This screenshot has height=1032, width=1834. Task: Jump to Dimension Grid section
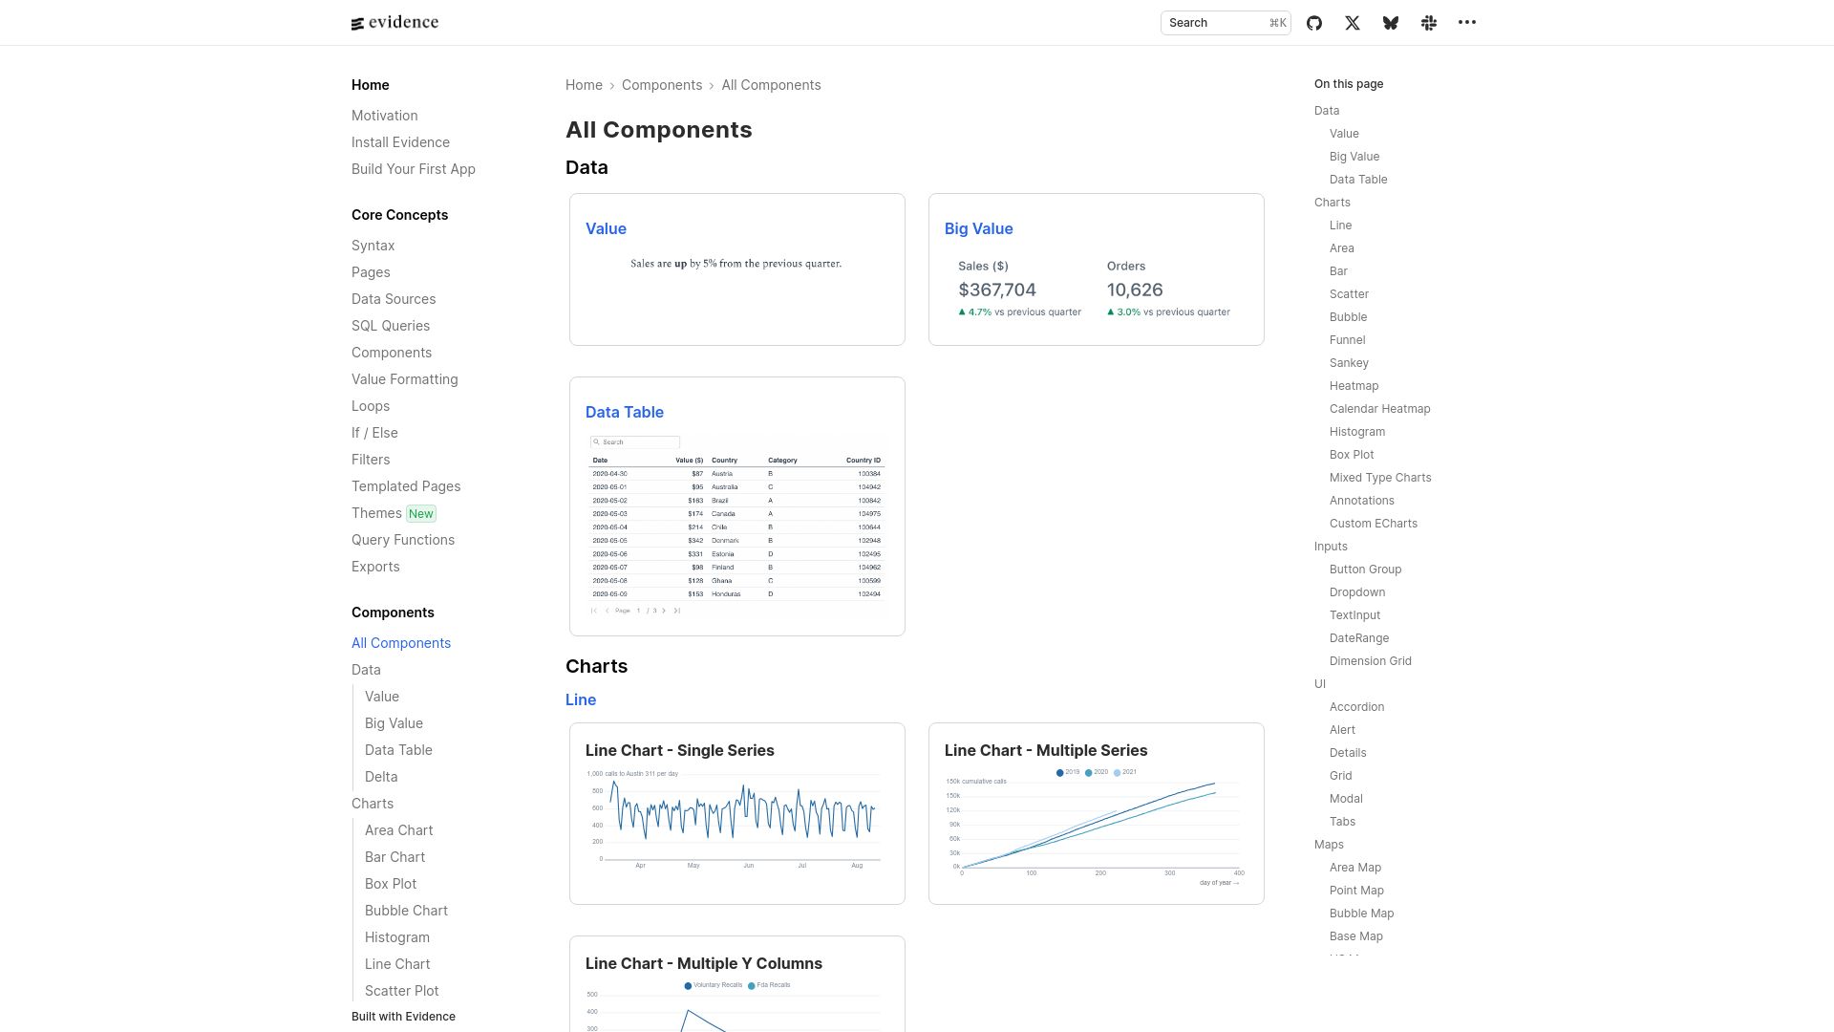[1370, 661]
